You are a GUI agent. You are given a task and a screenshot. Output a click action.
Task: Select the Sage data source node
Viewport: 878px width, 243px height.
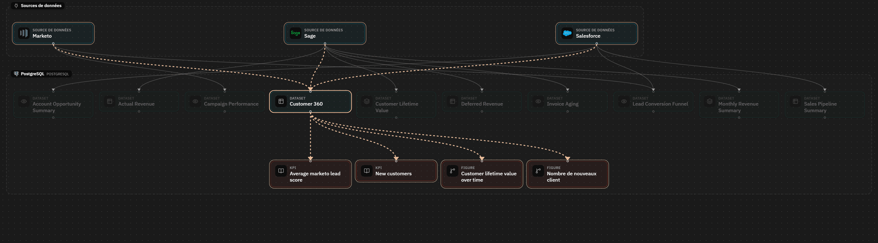coord(325,33)
